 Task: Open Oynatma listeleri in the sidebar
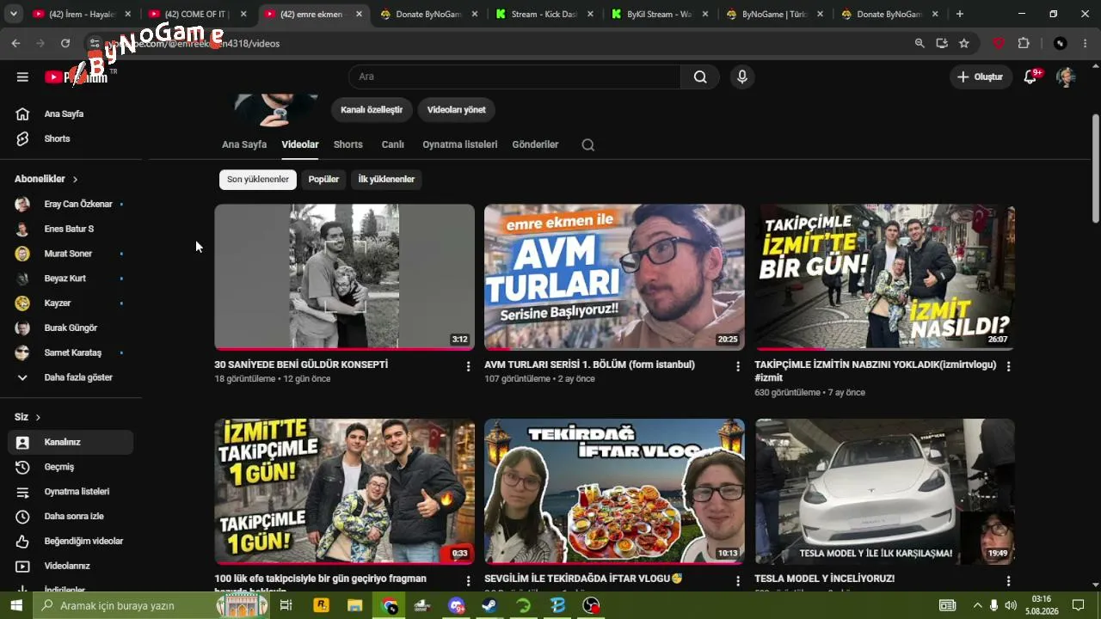tap(71, 492)
